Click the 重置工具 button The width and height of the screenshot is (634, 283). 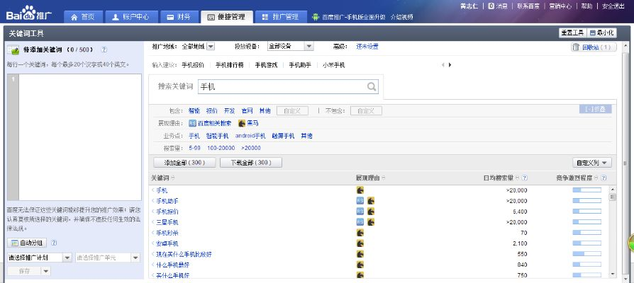pyautogui.click(x=572, y=33)
